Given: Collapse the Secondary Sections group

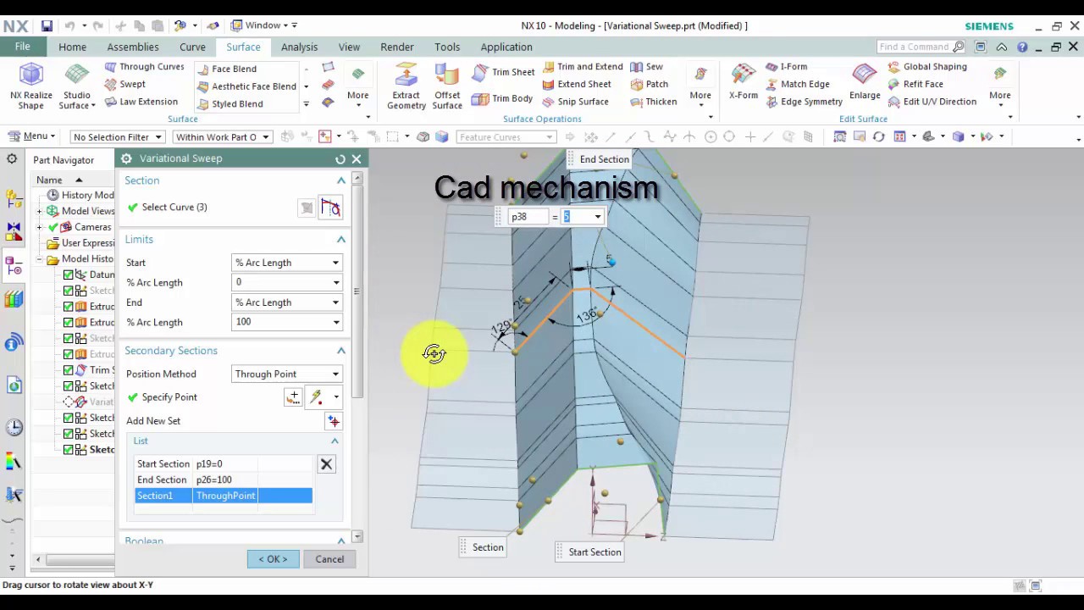Looking at the screenshot, I should (341, 351).
